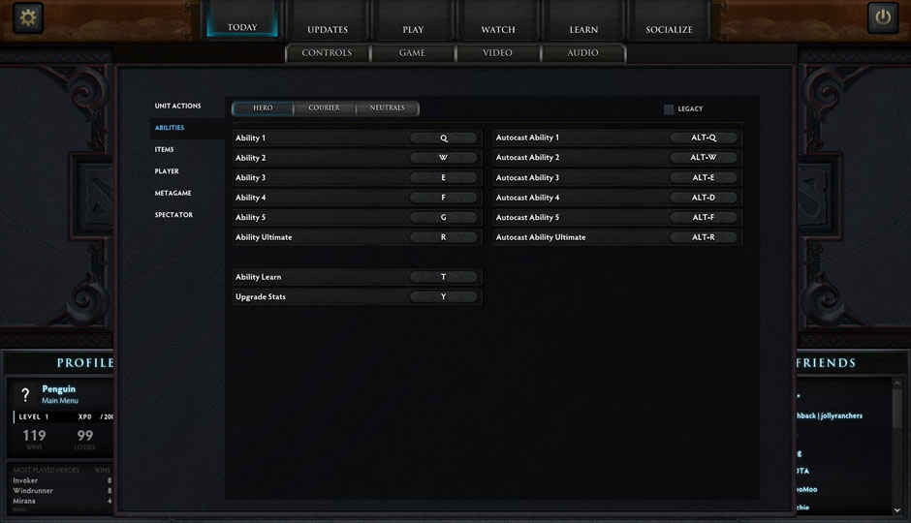Open Spectator category in sidebar

tap(173, 215)
